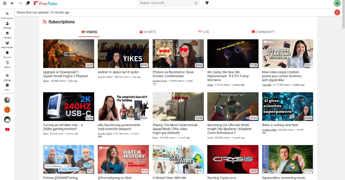The image size is (345, 180).
Task: Go back with the left arrow
Action: point(12,3)
